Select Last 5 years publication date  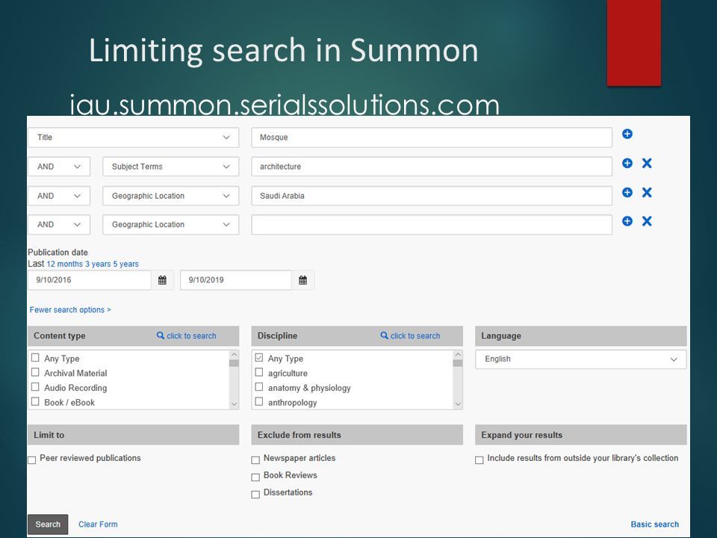click(x=125, y=264)
